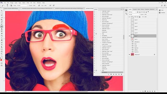Open the Window menu
Image resolution: width=167 pixels, height=94 pixels.
(39, 3)
